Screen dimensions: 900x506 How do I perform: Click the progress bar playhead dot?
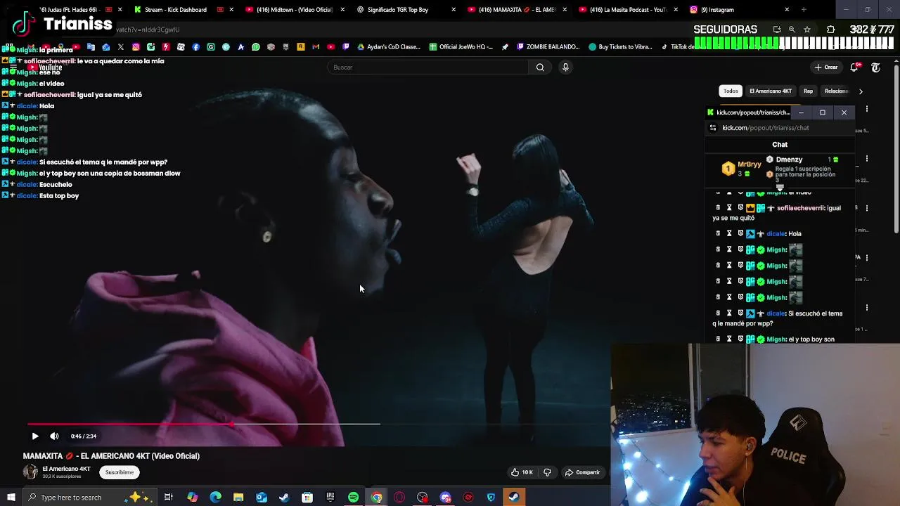point(232,424)
